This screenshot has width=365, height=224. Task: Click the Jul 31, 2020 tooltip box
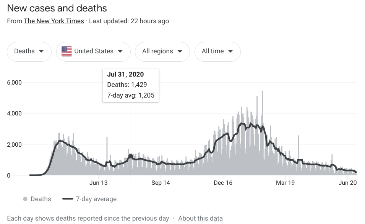click(131, 85)
